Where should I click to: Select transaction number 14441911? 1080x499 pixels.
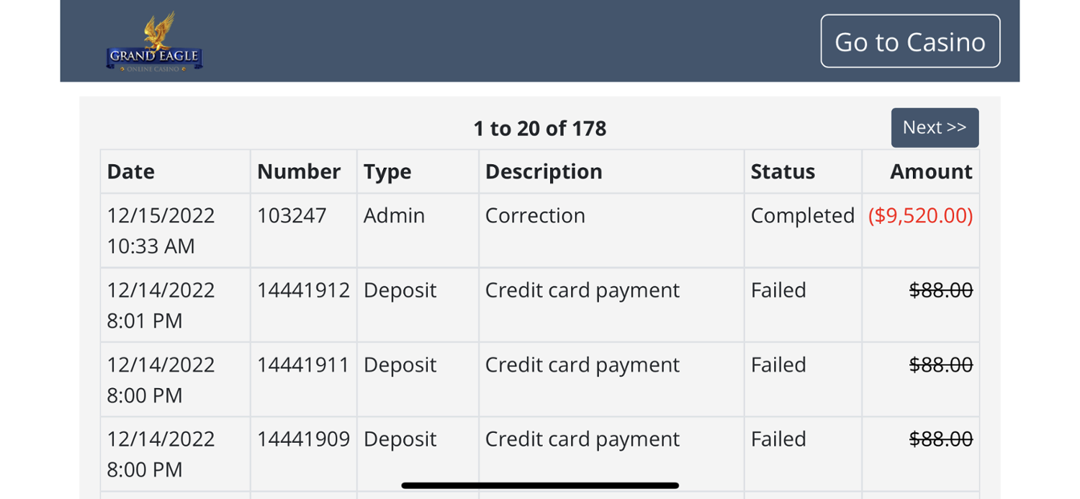click(303, 364)
